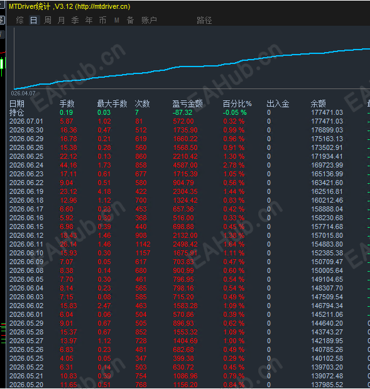Click balance 150005.64

pyautogui.click(x=327, y=270)
